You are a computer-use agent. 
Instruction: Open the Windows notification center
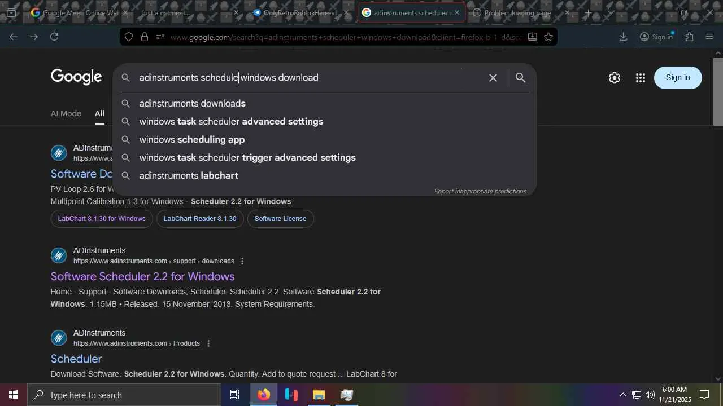[x=704, y=395]
